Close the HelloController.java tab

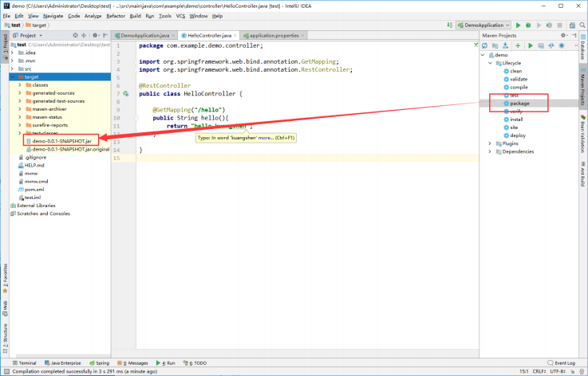click(x=235, y=36)
